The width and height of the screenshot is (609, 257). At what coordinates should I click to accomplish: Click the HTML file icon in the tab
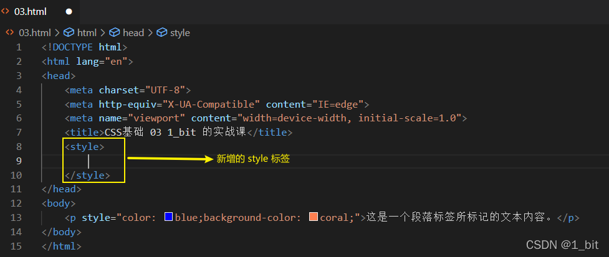(6, 12)
